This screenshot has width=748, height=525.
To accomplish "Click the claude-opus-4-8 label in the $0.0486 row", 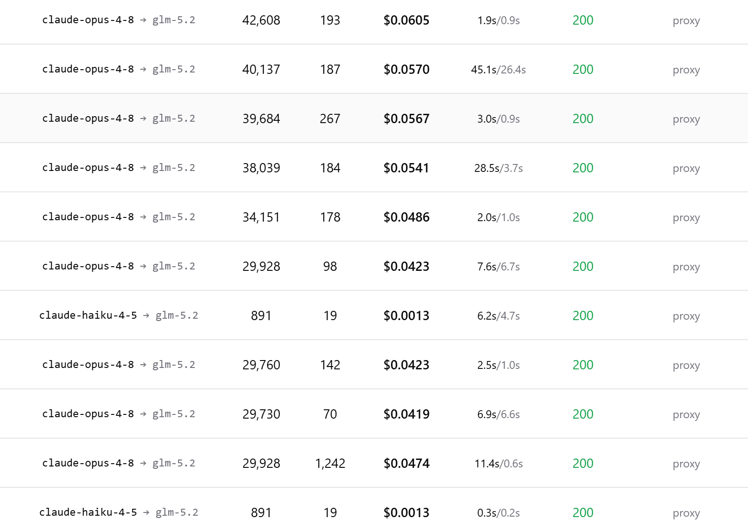I will 88,217.
